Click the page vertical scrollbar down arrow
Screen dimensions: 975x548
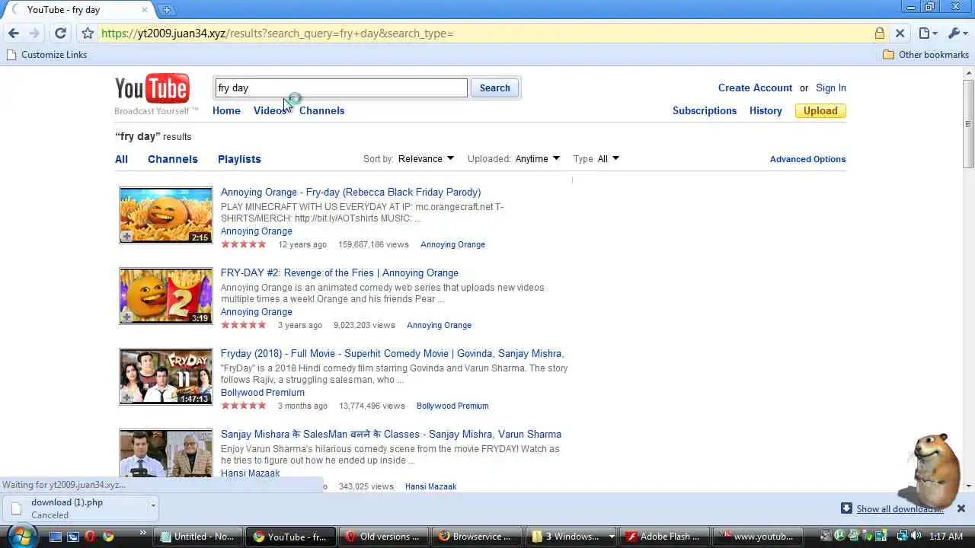(x=969, y=486)
